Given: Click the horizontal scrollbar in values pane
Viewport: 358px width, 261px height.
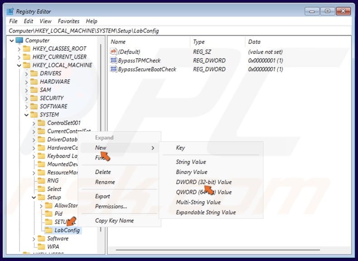Looking at the screenshot, I should coord(218,250).
